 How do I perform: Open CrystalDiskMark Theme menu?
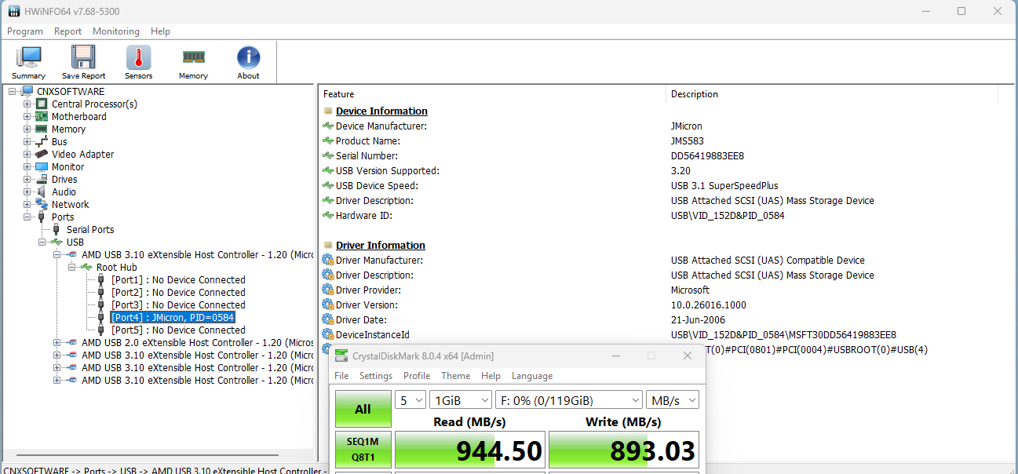pyautogui.click(x=456, y=376)
